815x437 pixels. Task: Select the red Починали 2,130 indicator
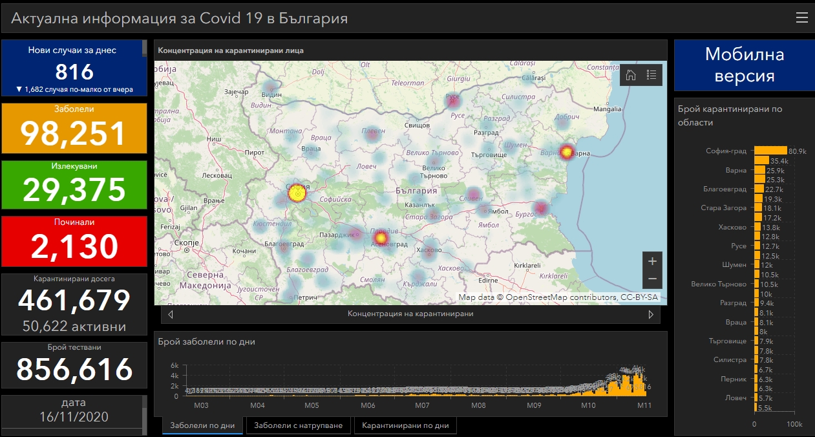click(x=74, y=241)
